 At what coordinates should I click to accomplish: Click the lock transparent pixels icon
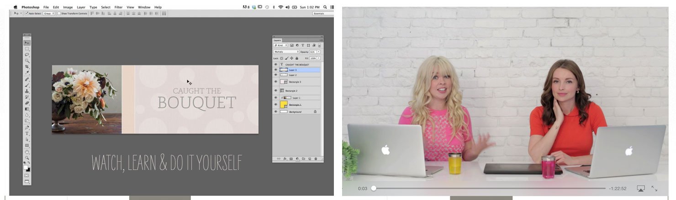pyautogui.click(x=282, y=58)
